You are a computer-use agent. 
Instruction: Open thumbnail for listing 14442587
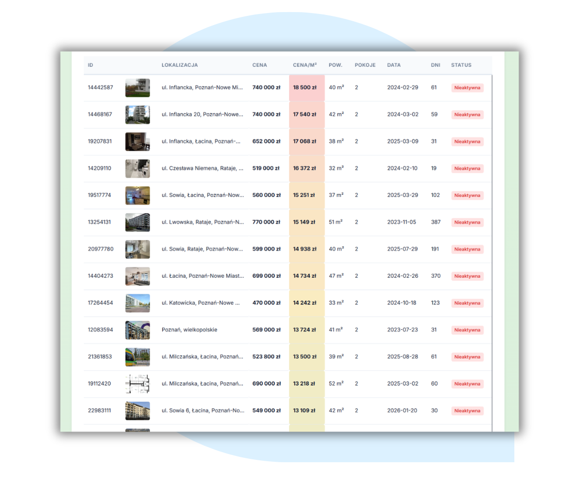[x=138, y=88]
